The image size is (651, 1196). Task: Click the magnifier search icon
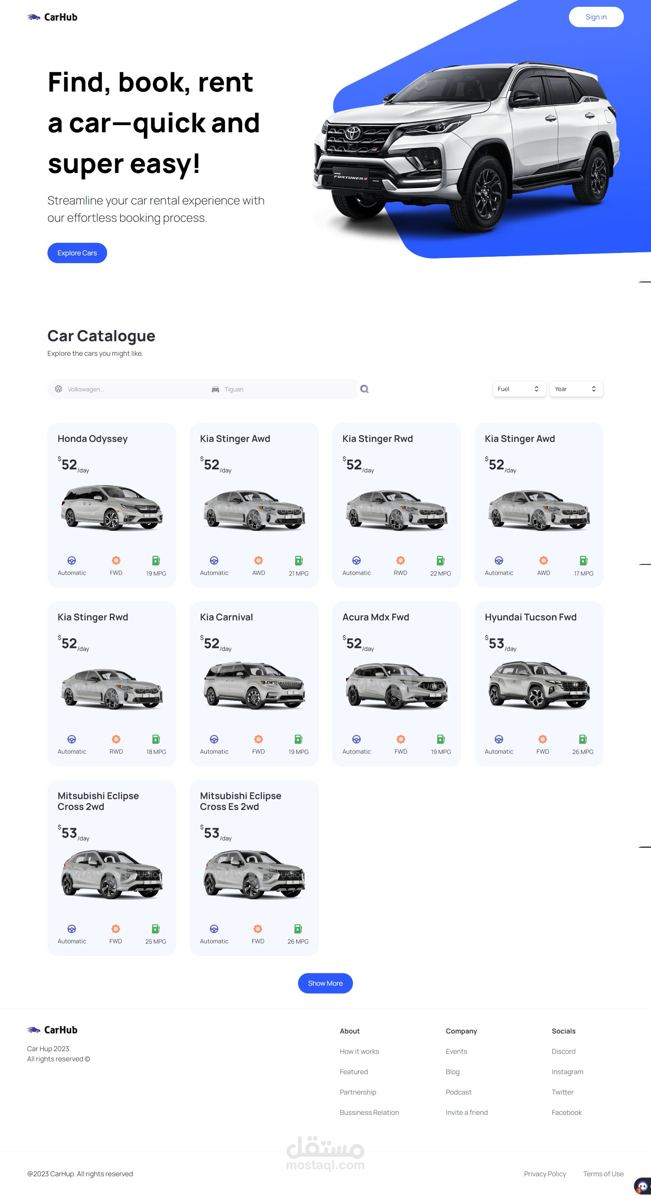click(x=364, y=389)
